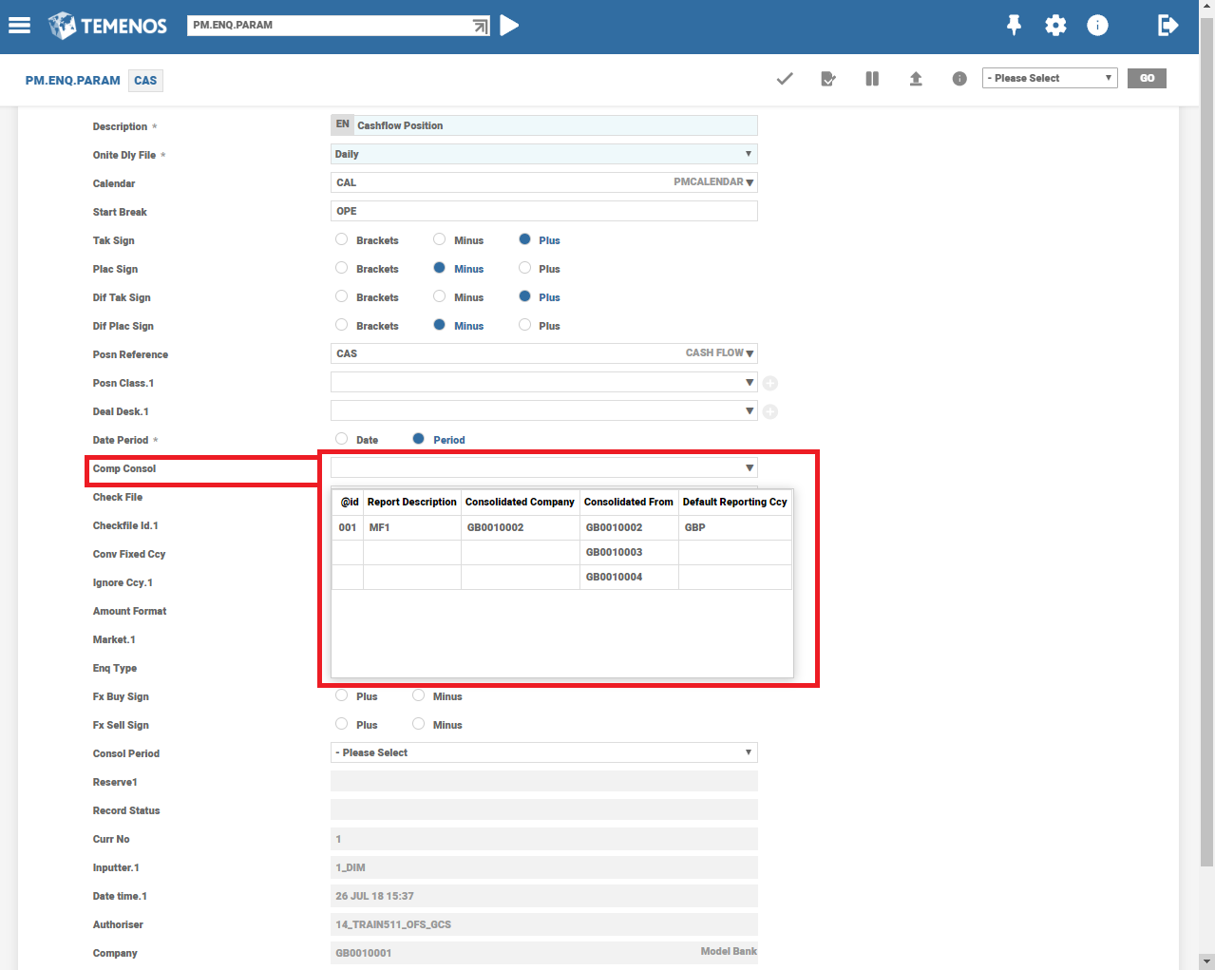Click the CAS record tab
Image resolution: width=1215 pixels, height=970 pixels.
tap(145, 81)
